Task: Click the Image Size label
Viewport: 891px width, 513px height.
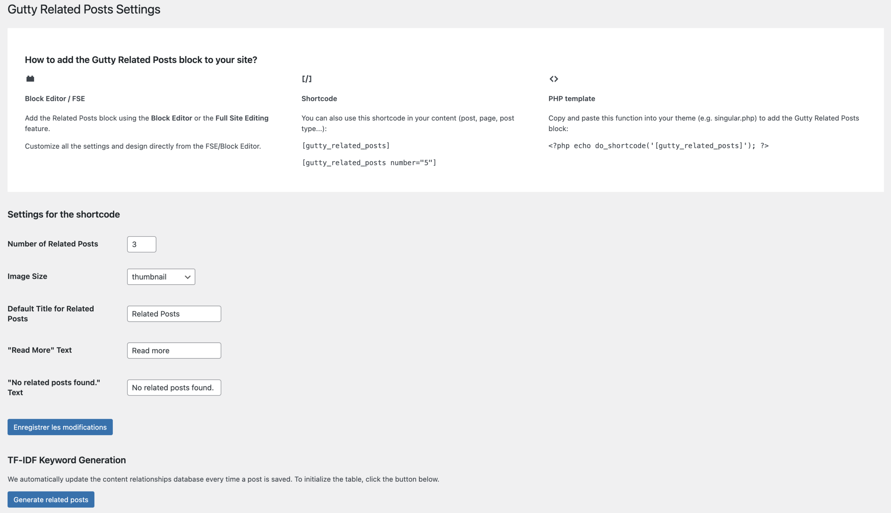Action: [27, 276]
